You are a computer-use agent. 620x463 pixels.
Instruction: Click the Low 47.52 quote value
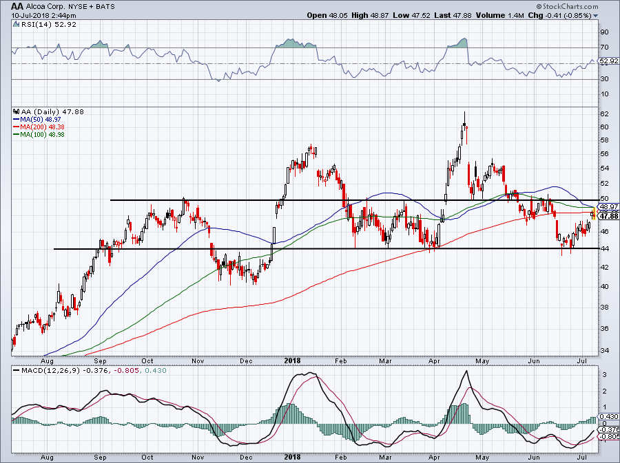coord(412,15)
